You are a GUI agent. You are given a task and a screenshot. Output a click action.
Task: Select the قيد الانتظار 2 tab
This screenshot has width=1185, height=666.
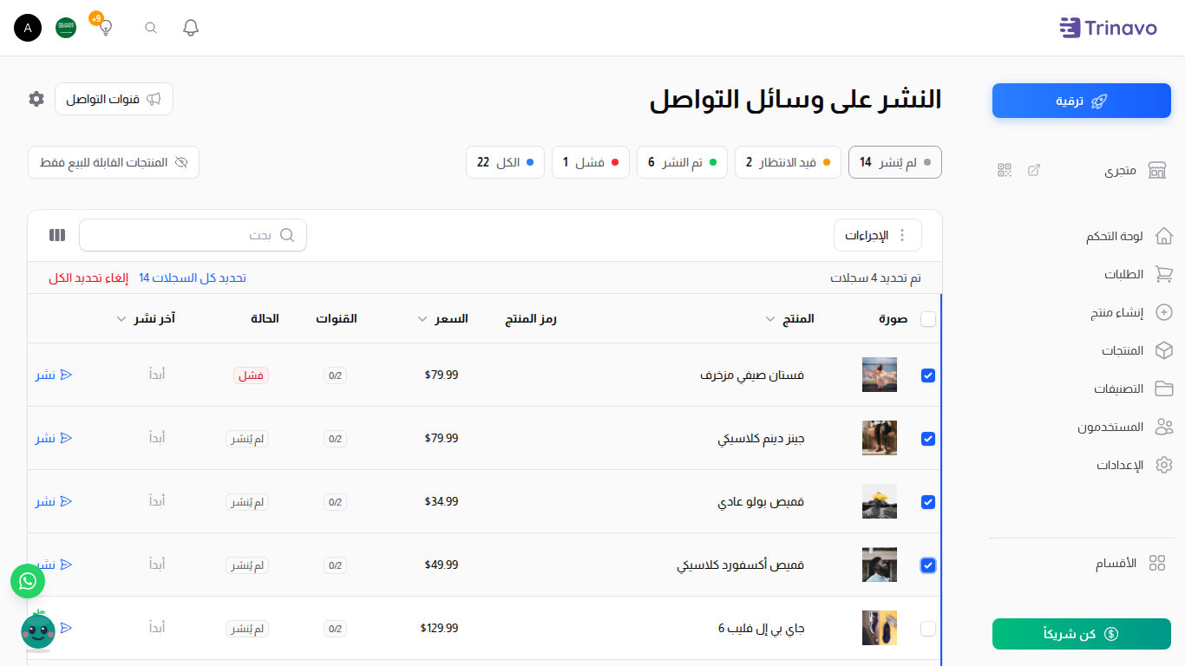click(788, 162)
